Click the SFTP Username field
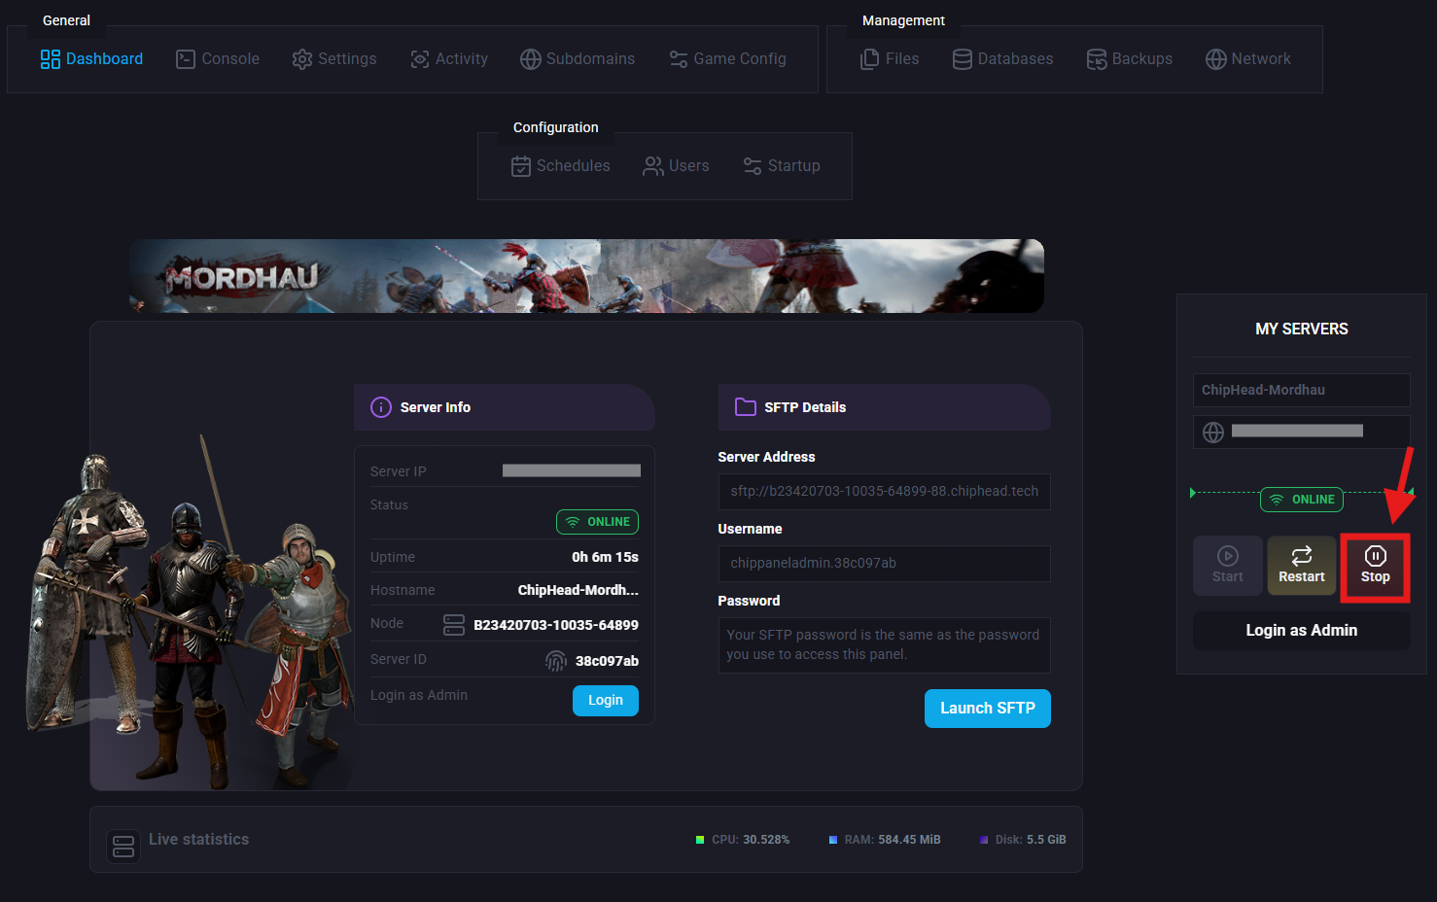The height and width of the screenshot is (902, 1437). 885,564
